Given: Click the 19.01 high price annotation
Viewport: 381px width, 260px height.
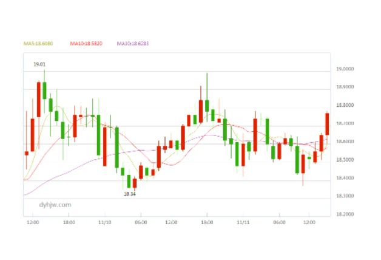Looking at the screenshot, I should point(39,64).
